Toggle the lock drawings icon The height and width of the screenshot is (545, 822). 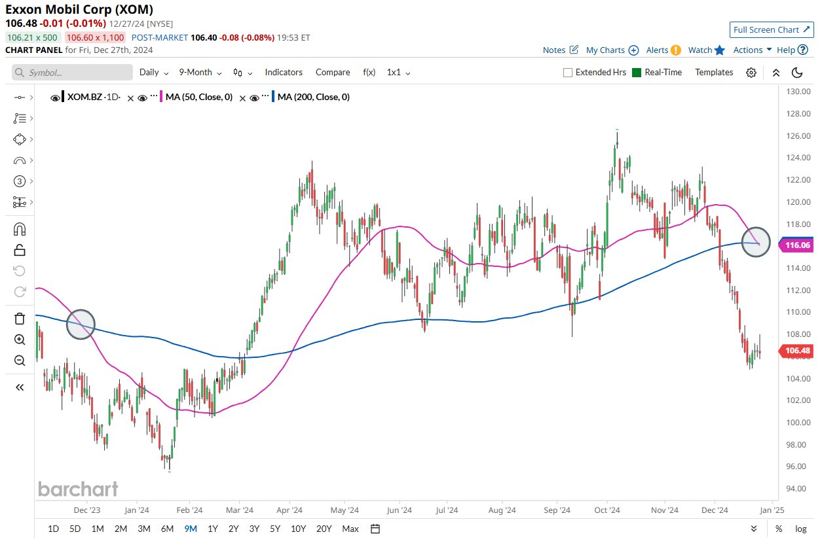19,250
